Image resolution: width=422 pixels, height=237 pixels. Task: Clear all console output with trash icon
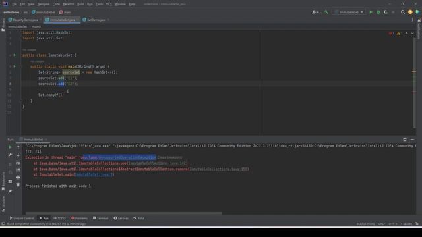point(18,185)
